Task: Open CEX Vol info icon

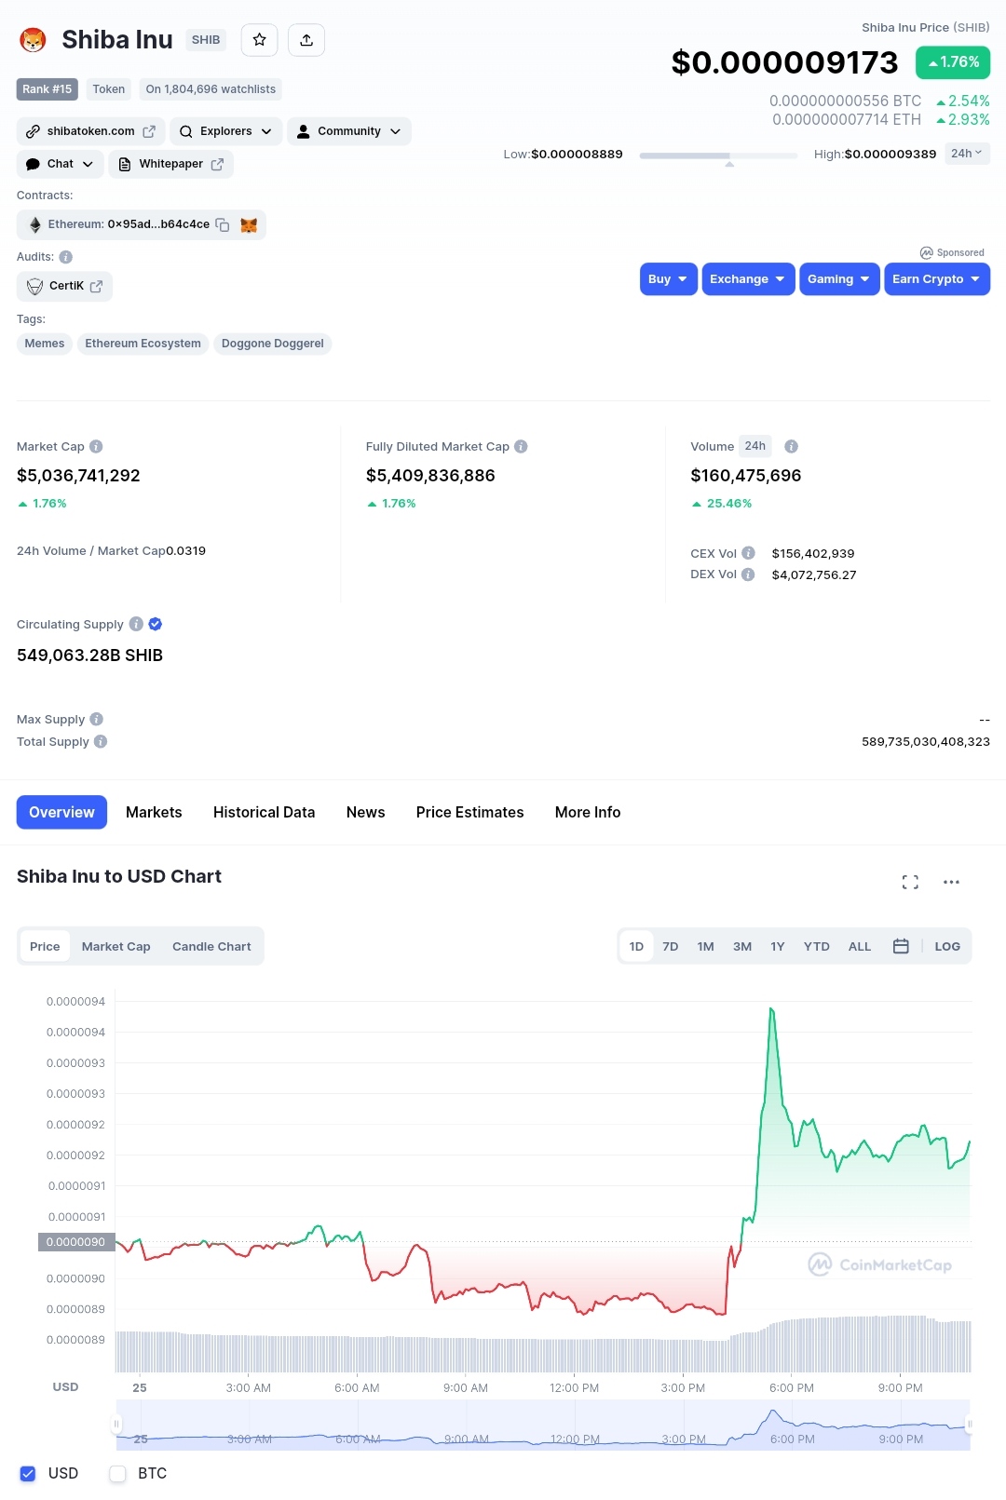Action: click(x=748, y=553)
